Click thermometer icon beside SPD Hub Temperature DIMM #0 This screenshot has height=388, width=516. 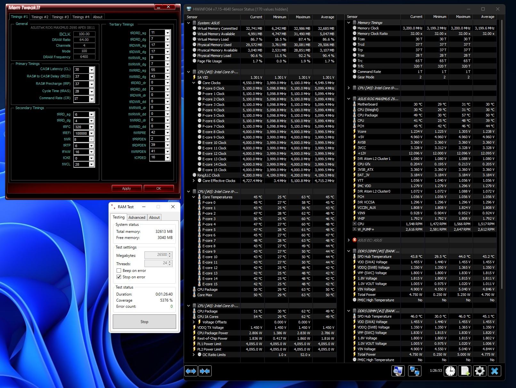355,257
